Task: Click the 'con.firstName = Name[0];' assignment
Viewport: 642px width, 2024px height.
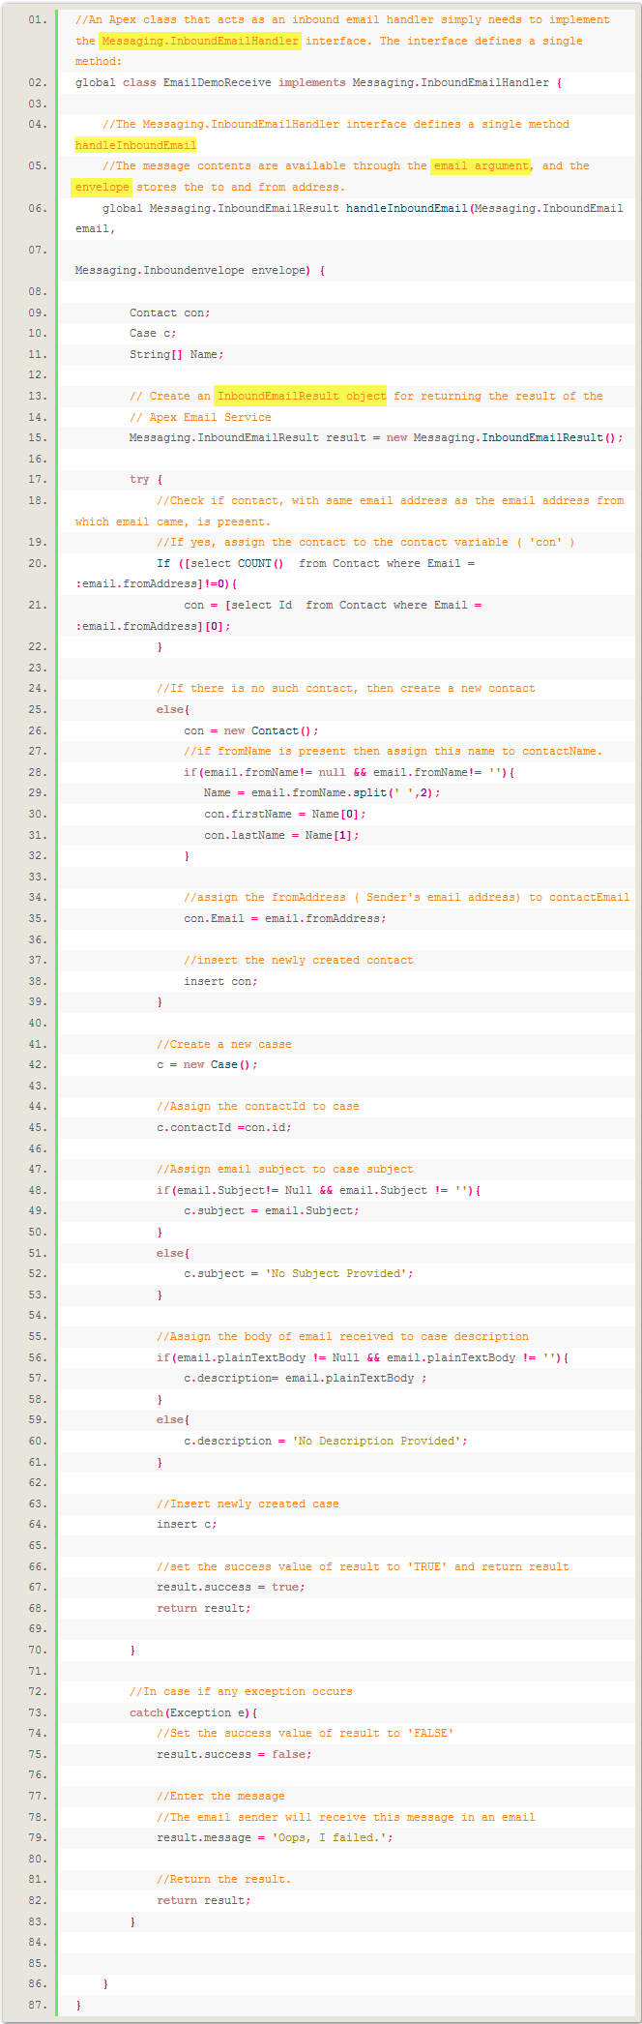Action: 284,814
